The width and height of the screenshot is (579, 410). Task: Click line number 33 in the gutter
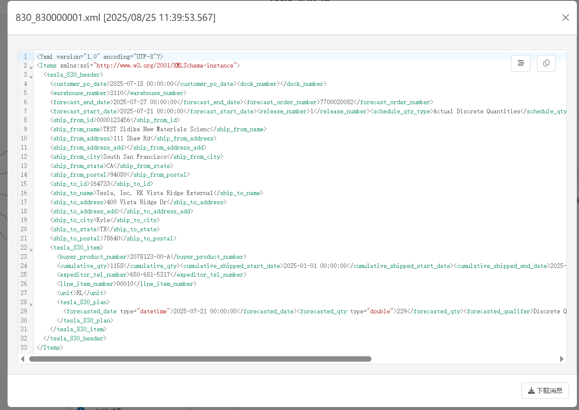click(x=24, y=347)
